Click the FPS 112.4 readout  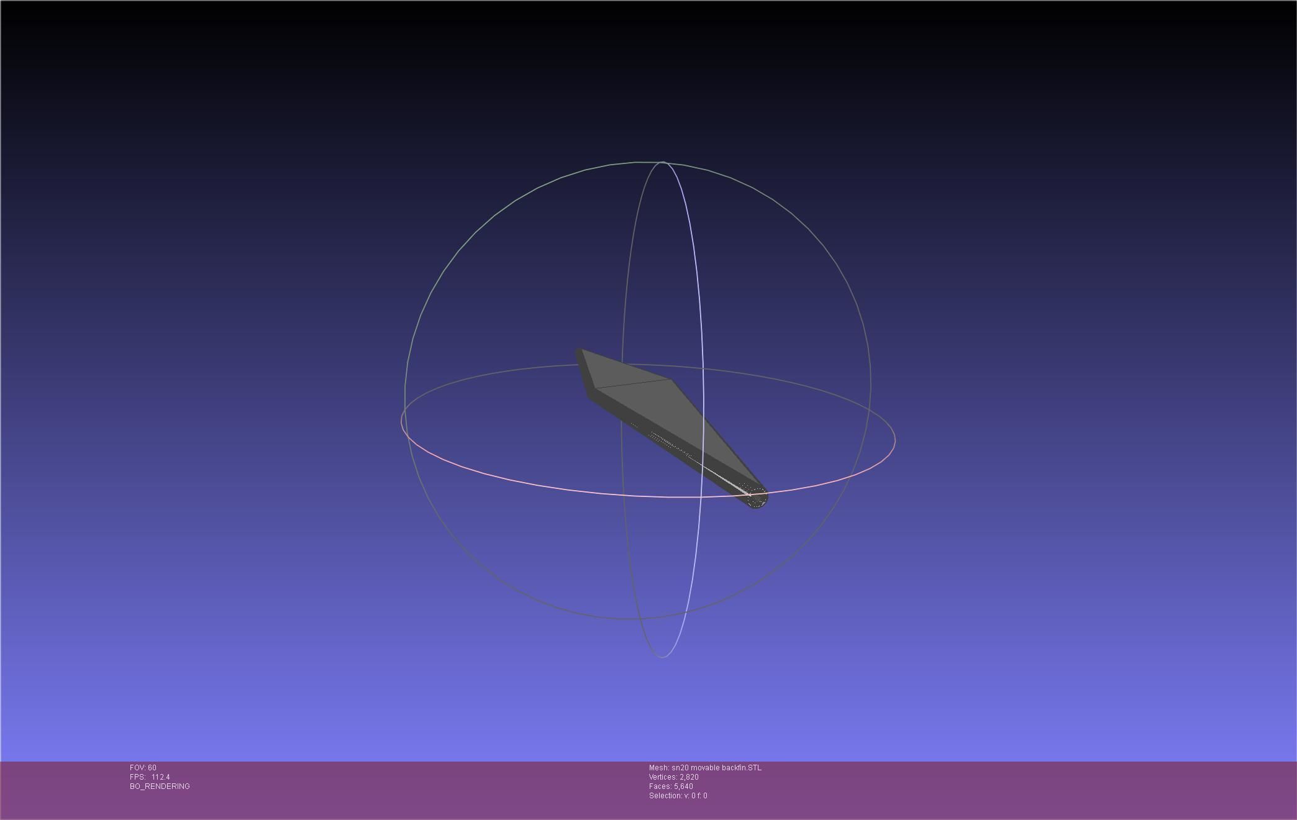tap(150, 777)
